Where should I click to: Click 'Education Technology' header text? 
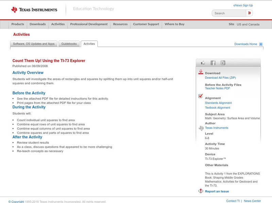(x=93, y=9)
